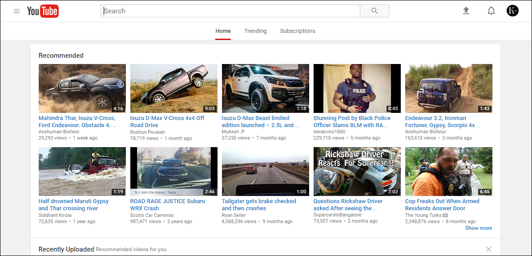Open the Cop Freaks Out video thumbnail
532x256 pixels.
pos(448,172)
